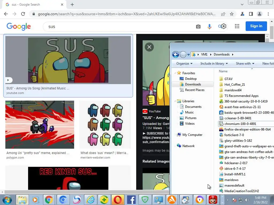
Task: Open the RED KINDA SUS image
Action: coord(68,178)
